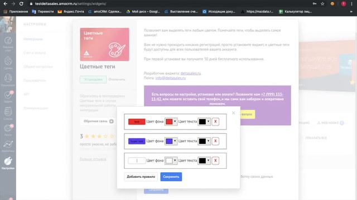Click the empty tag name input in third rule
The height and width of the screenshot is (200, 357).
(137, 161)
